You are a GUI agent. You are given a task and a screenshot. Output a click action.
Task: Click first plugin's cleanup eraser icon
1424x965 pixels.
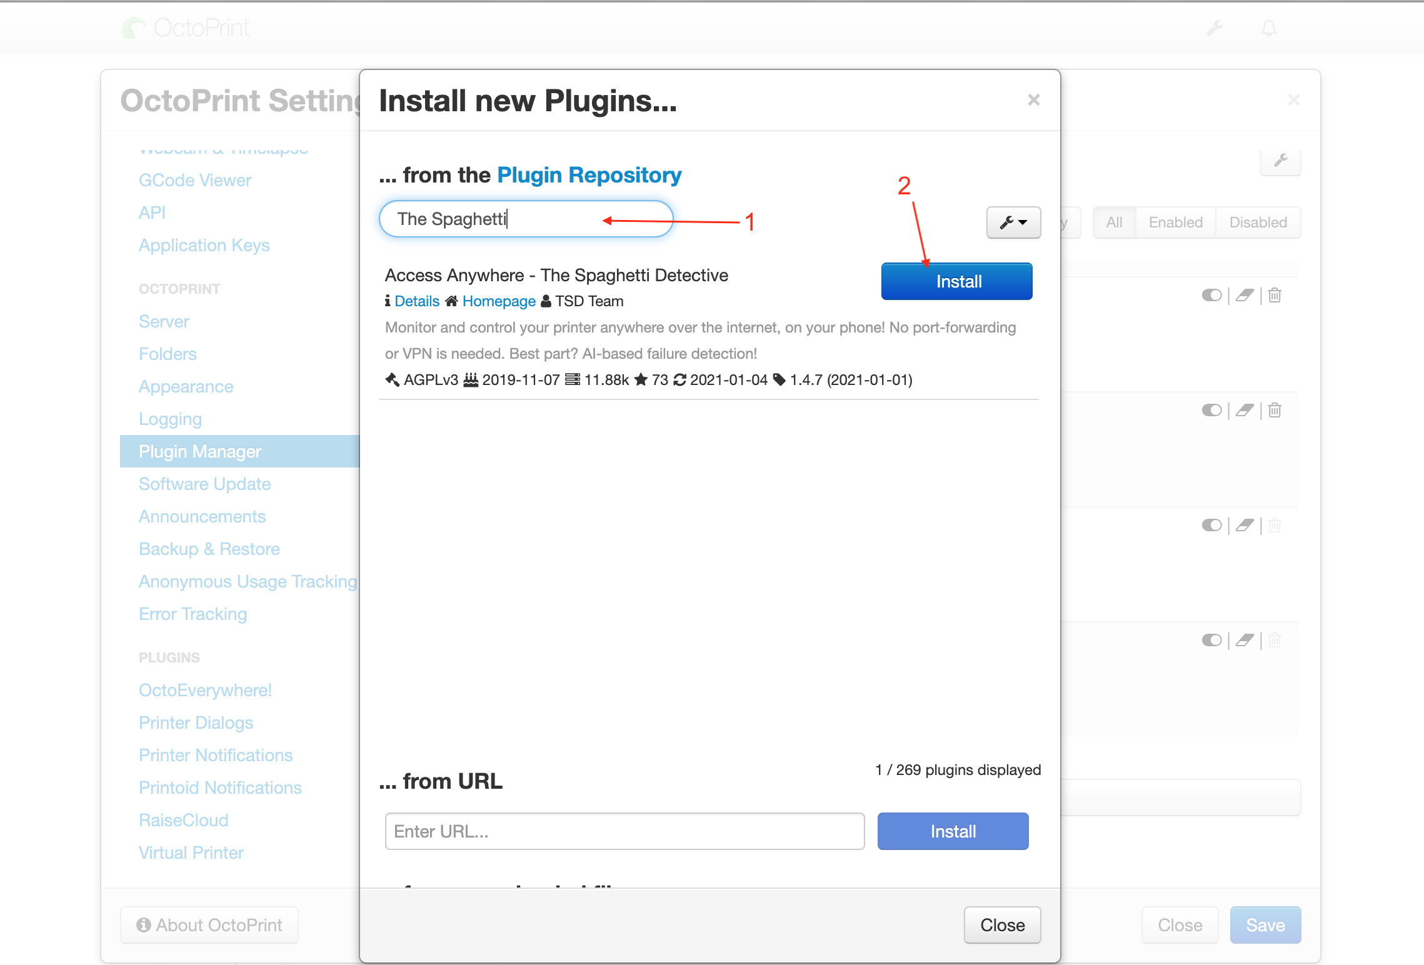tap(1245, 295)
